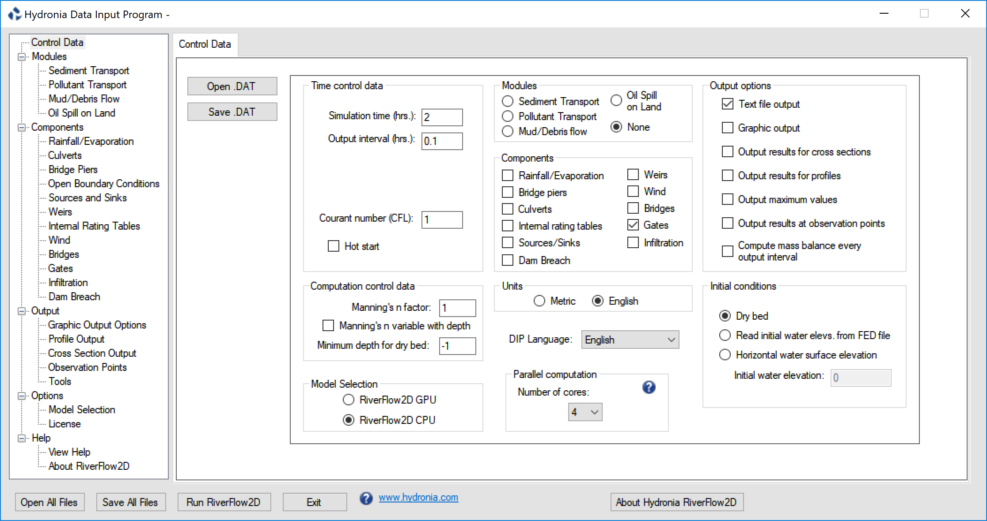This screenshot has height=521, width=987.
Task: Enable the Hot start checkbox
Action: 334,246
